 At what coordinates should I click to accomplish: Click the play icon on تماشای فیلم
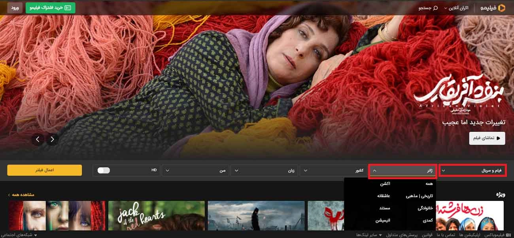click(498, 138)
